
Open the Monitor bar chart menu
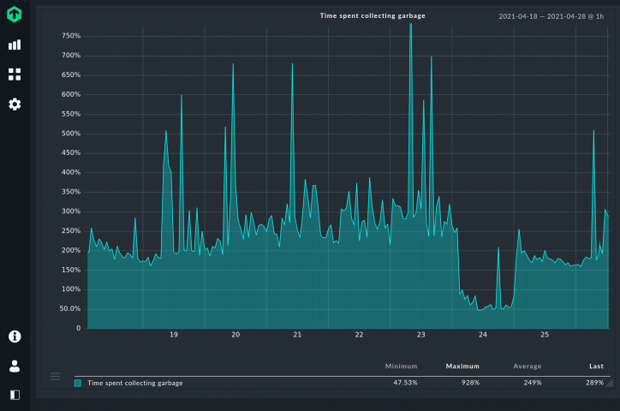15,45
